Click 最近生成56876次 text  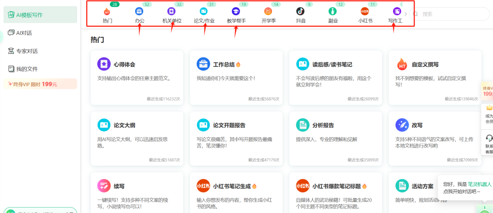(x=263, y=98)
